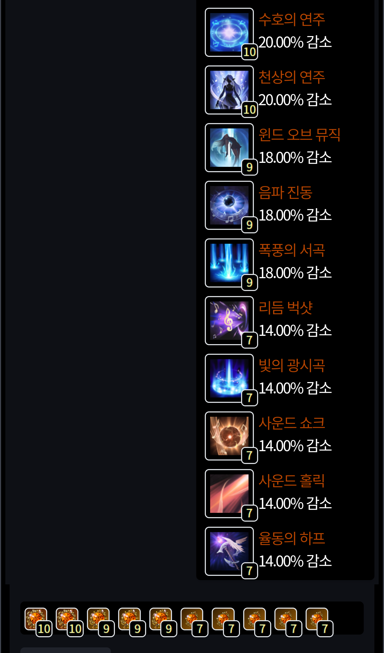
Task: Click the 사운드 홀릭 skill icon
Action: coord(229,494)
